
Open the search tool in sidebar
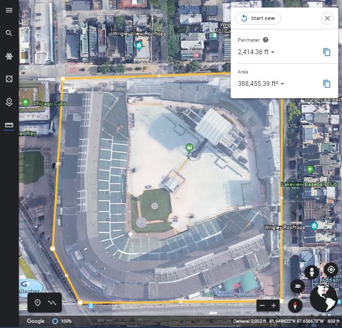pos(9,33)
